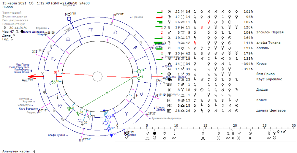The height and width of the screenshot is (153, 297).
Task: Click green Mars glyph at 6 near Descendant
Action: 139,78
